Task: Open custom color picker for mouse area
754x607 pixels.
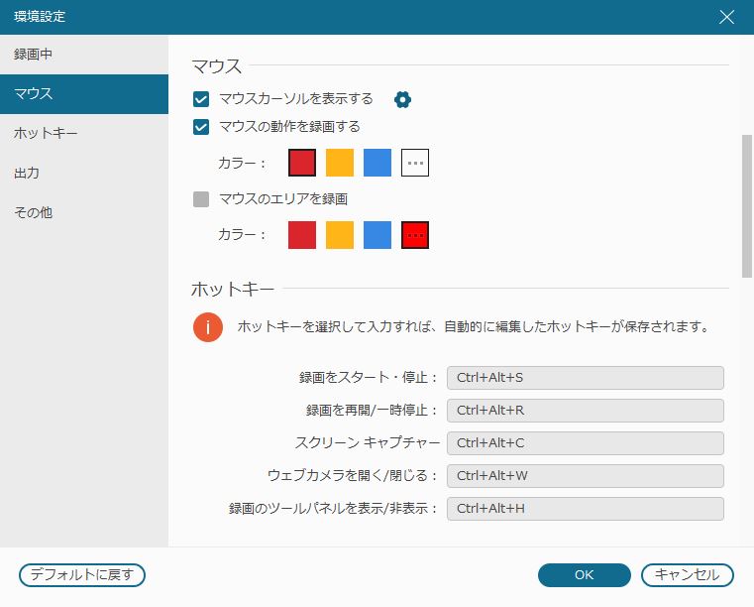Action: (415, 235)
